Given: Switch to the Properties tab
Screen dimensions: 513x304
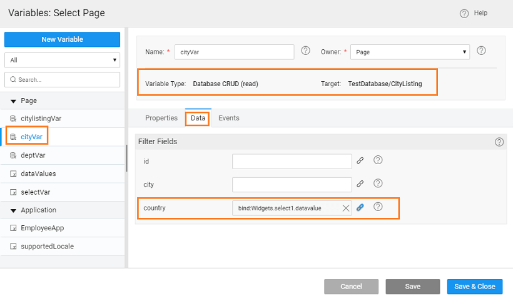Looking at the screenshot, I should tap(161, 118).
